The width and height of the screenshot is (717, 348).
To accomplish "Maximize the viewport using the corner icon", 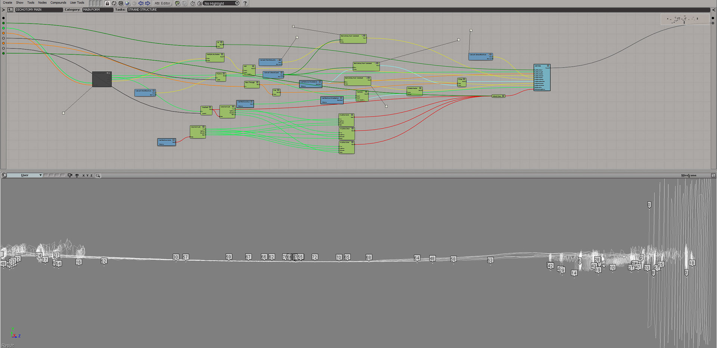I will click(713, 175).
